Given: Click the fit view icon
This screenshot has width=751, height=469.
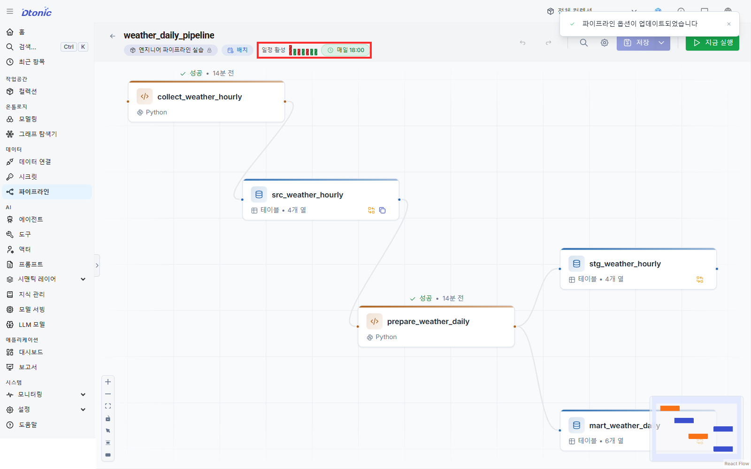Looking at the screenshot, I should tap(108, 406).
